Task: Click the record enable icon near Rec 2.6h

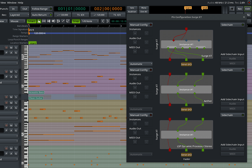Action: (x=249, y=3)
